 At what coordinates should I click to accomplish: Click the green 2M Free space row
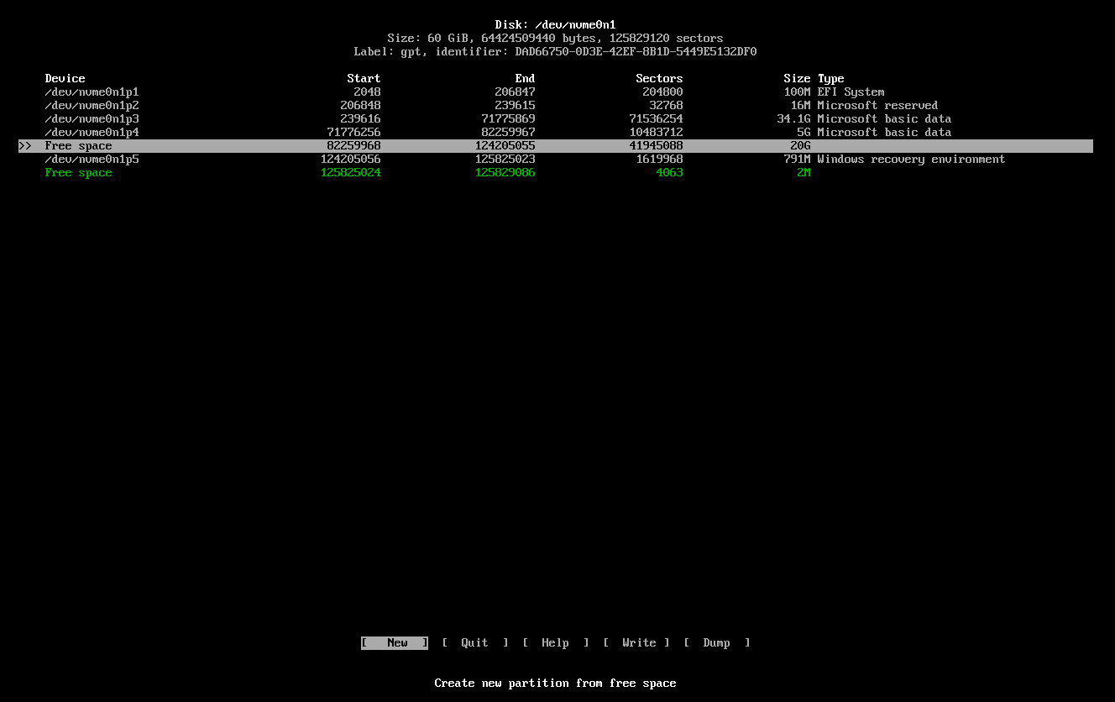pos(556,173)
